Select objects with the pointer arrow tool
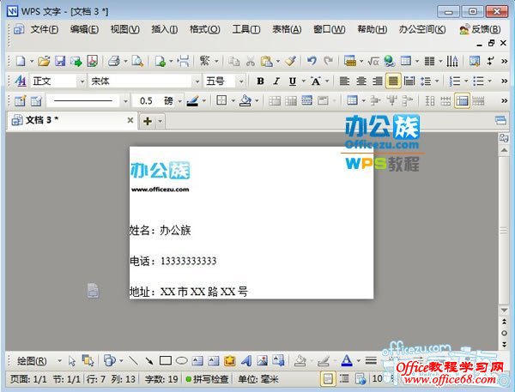Screen dimensions: 515x392 [x=72, y=361]
